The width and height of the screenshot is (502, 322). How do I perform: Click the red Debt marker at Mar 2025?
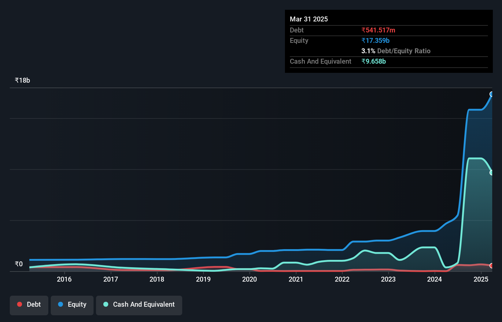coord(492,266)
